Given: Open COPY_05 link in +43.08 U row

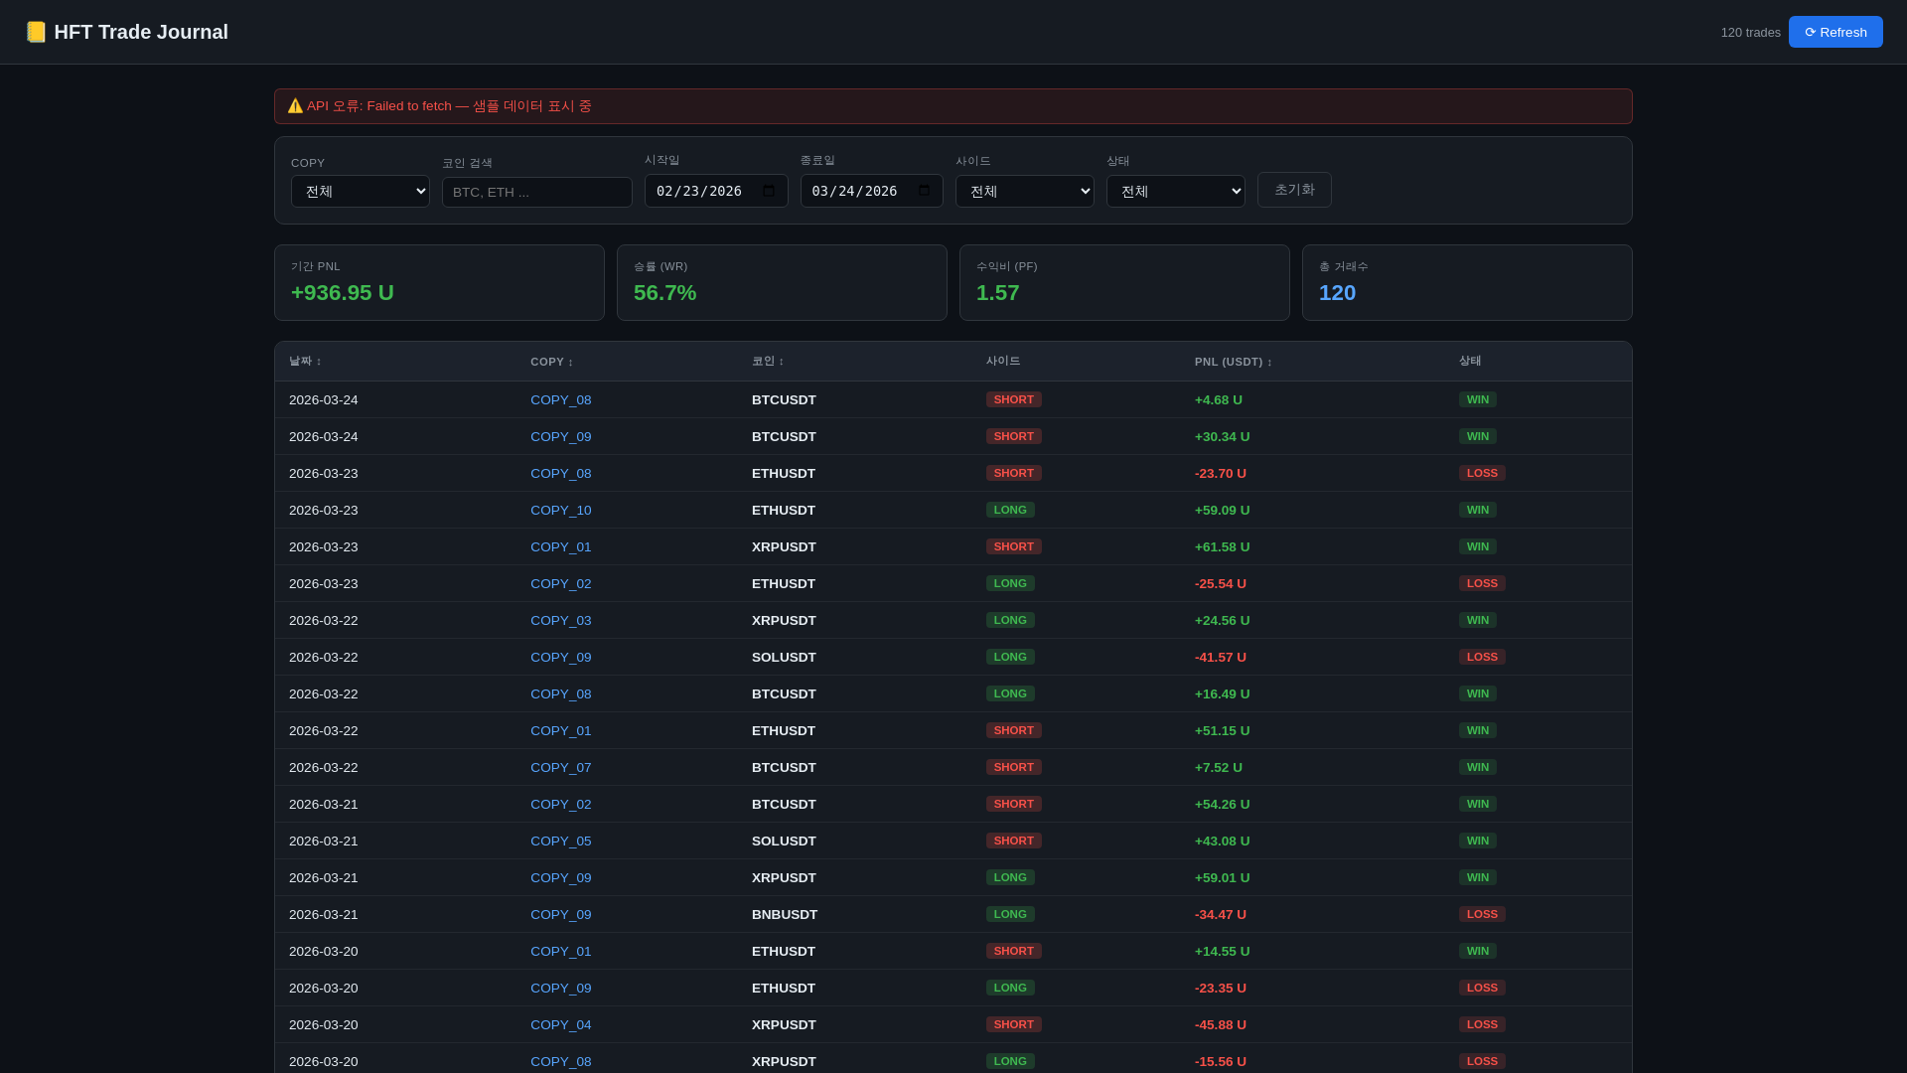Looking at the screenshot, I should point(561,842).
